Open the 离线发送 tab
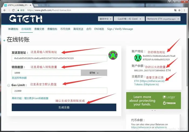The image size is (189, 132). 78,29
